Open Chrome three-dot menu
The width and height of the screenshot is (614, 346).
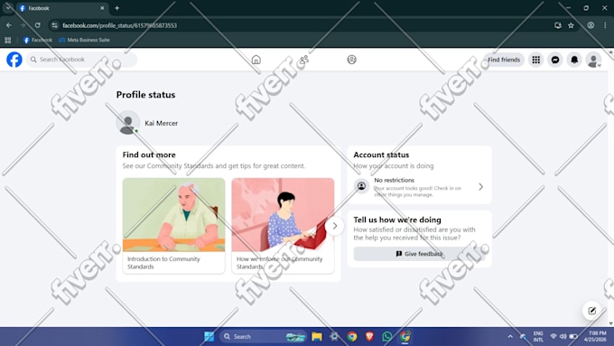pos(605,25)
